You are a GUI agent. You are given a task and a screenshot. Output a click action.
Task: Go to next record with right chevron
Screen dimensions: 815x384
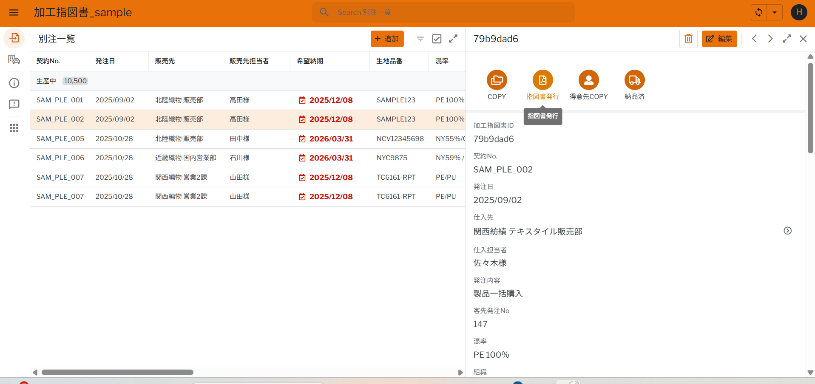point(770,39)
